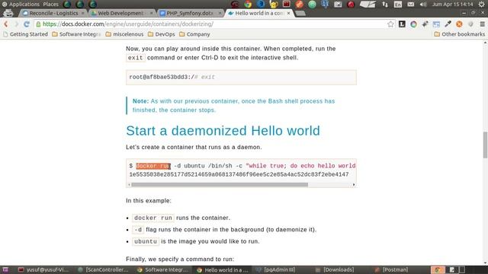Screen dimensions: 488x274
Task: Click the forward navigation arrow
Action: tap(16, 24)
